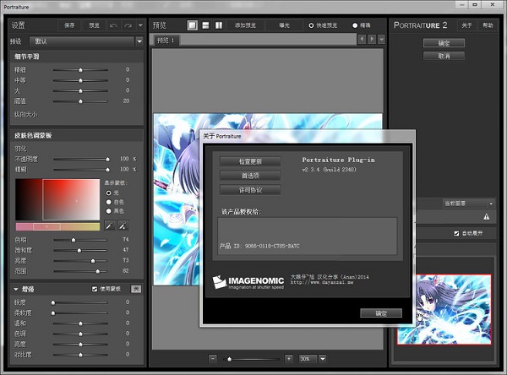
Task: Switch to horizontal split preview layout
Action: coord(206,25)
